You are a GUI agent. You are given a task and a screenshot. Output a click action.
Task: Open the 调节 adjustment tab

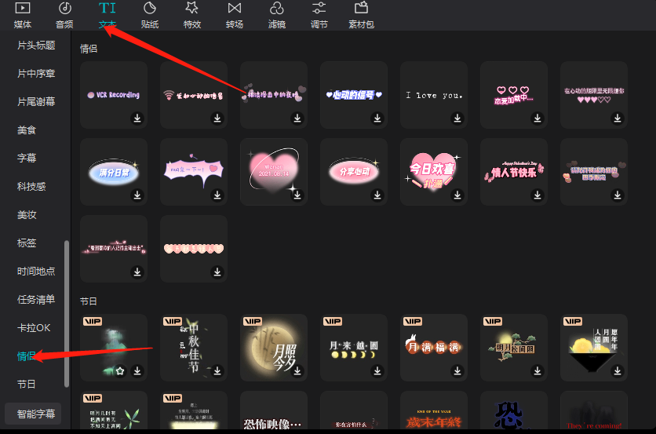coord(319,15)
